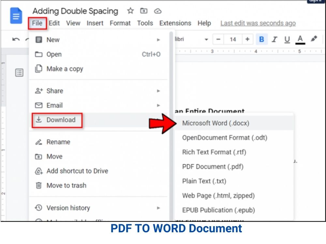Image resolution: width=326 pixels, height=244 pixels.
Task: Decrease font size with minus button
Action: pyautogui.click(x=218, y=39)
